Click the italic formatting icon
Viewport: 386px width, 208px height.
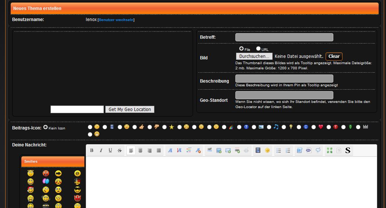pos(101,150)
